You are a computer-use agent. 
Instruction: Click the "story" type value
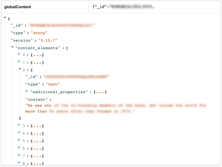[39, 33]
